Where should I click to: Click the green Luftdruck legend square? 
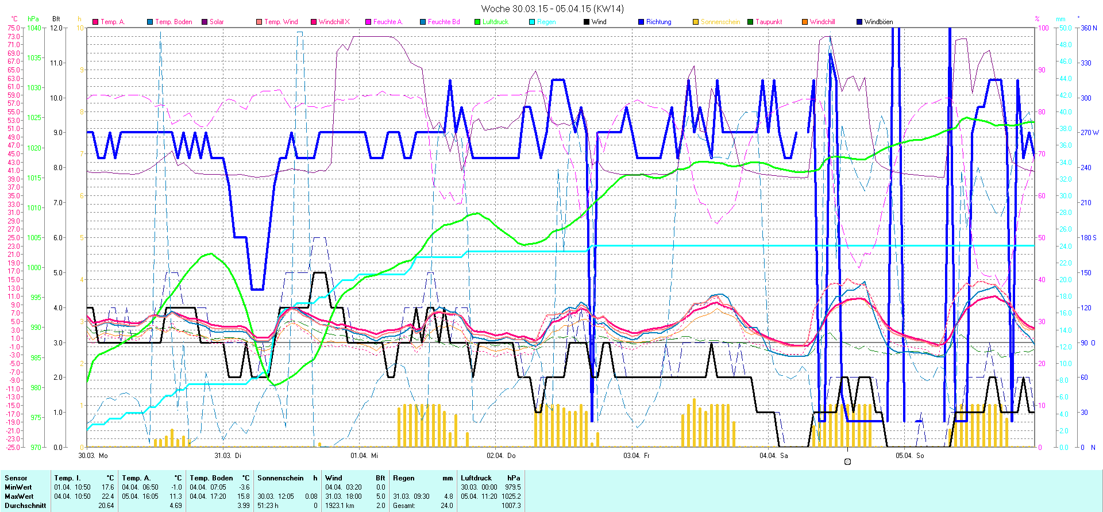(477, 22)
